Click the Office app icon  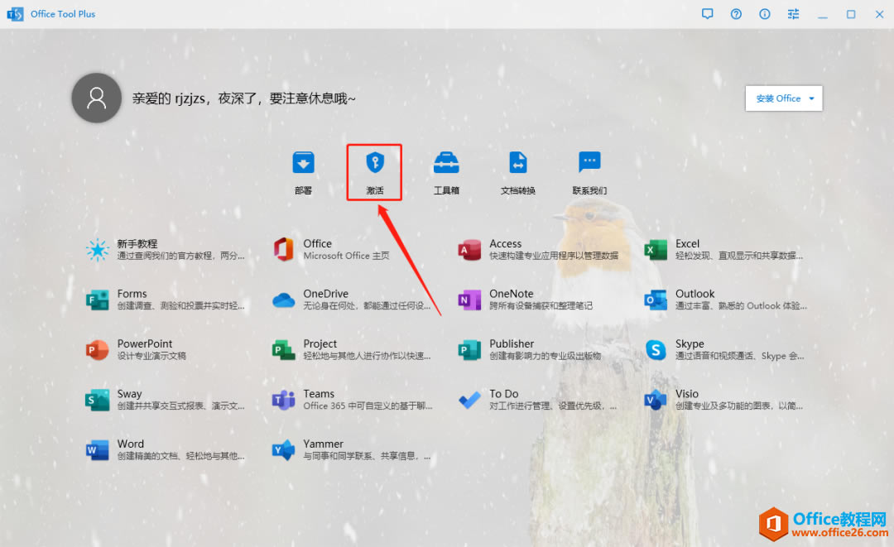pos(283,250)
